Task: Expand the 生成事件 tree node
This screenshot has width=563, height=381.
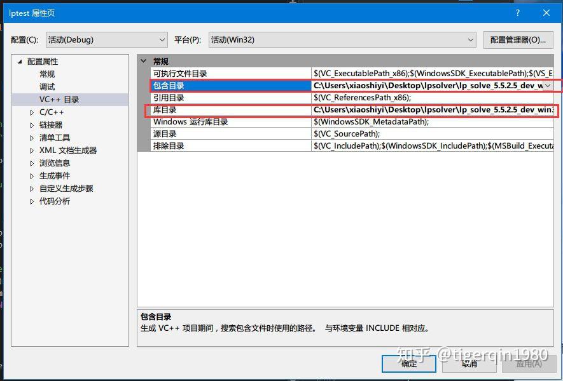Action: 32,176
